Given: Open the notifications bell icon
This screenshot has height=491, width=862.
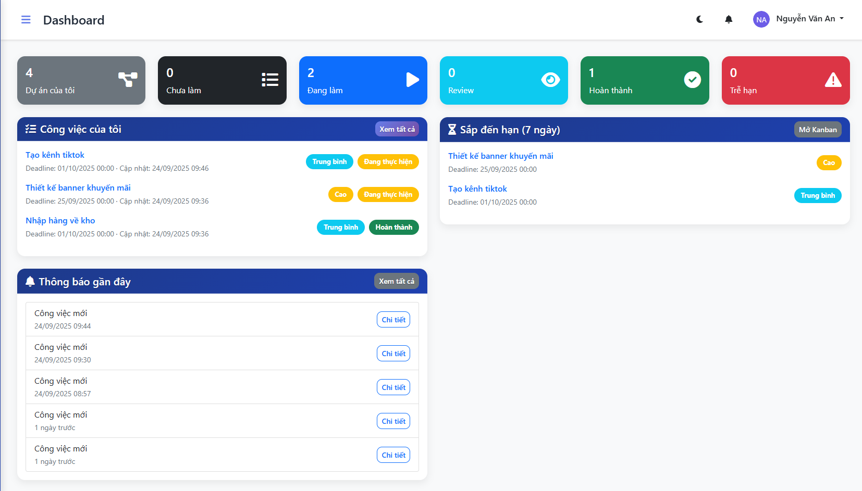Looking at the screenshot, I should tap(729, 19).
